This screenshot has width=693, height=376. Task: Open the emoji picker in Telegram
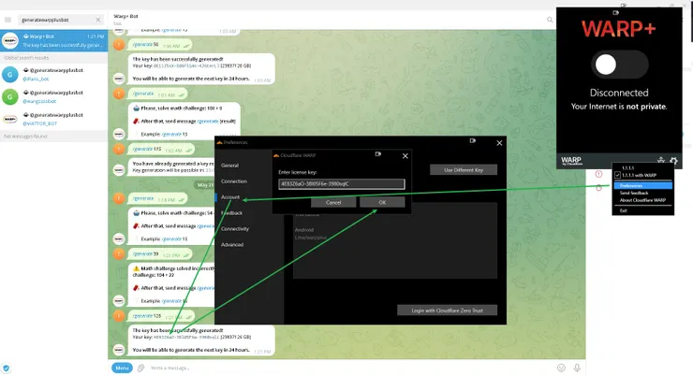[x=561, y=368]
